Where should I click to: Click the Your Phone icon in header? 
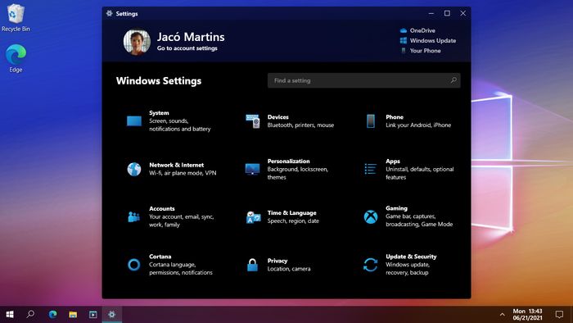pyautogui.click(x=404, y=51)
